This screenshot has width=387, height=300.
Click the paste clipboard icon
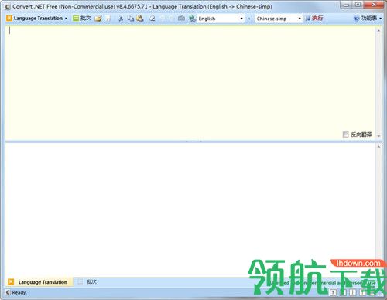point(140,19)
